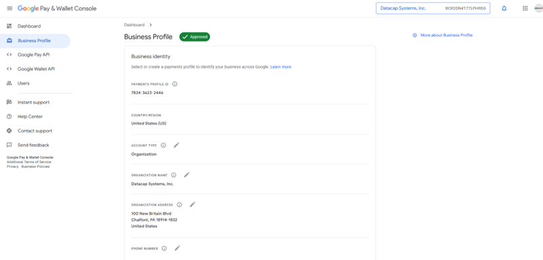
Task: Click address line Chalfont, PA 18914-1832
Action: pyautogui.click(x=155, y=220)
